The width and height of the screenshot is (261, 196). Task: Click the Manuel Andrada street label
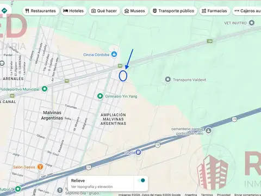[x=39, y=53]
